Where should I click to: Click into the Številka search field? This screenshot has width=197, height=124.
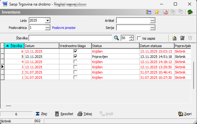70,38
